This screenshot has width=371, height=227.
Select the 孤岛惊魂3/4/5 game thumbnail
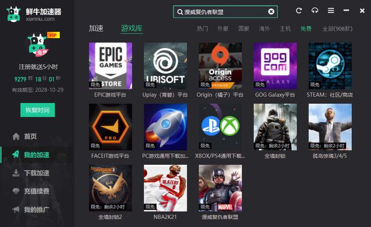pyautogui.click(x=330, y=127)
